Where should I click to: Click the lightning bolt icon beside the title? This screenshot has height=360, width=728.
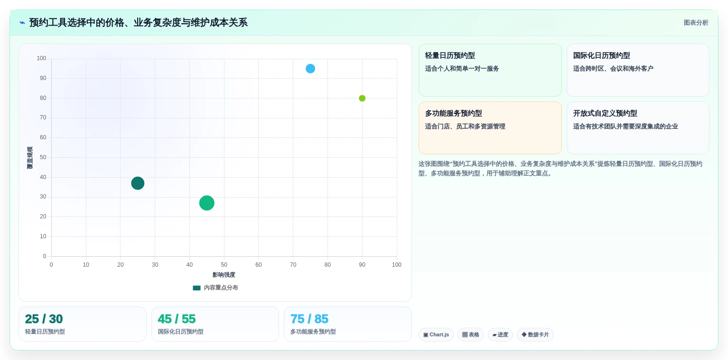point(22,23)
